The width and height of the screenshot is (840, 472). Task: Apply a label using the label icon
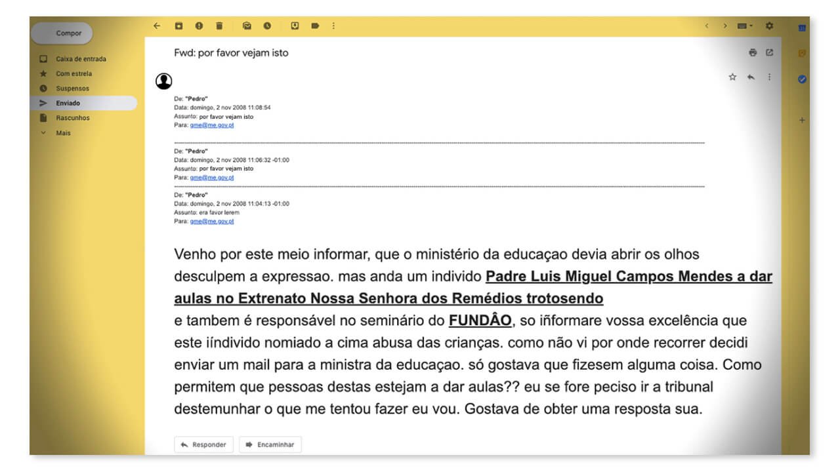coord(315,26)
